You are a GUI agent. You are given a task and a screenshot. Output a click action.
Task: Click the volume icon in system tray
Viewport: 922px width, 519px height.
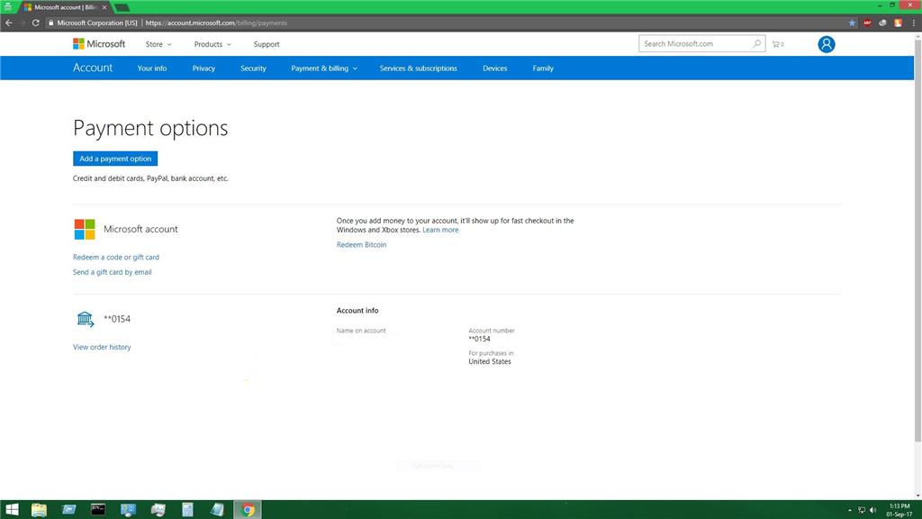click(873, 510)
